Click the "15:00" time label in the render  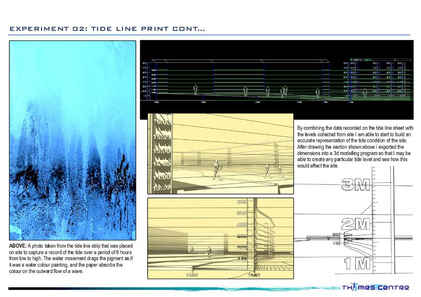click(x=162, y=151)
